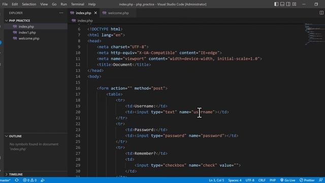This screenshot has height=183, width=325.
Task: Select the index.php editor tab
Action: (83, 13)
